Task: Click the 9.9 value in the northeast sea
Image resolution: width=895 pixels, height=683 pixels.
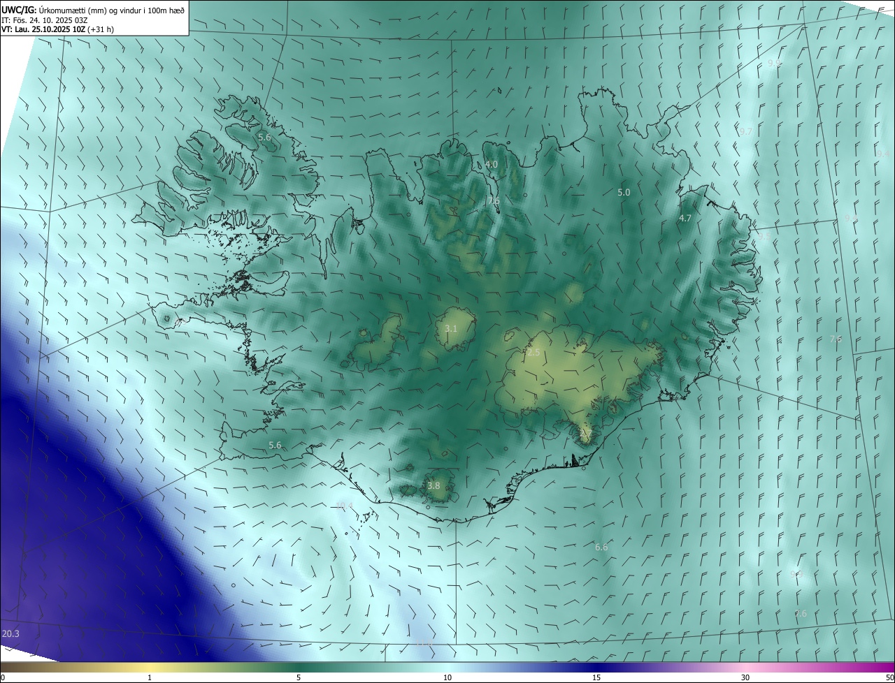Action: pyautogui.click(x=775, y=64)
